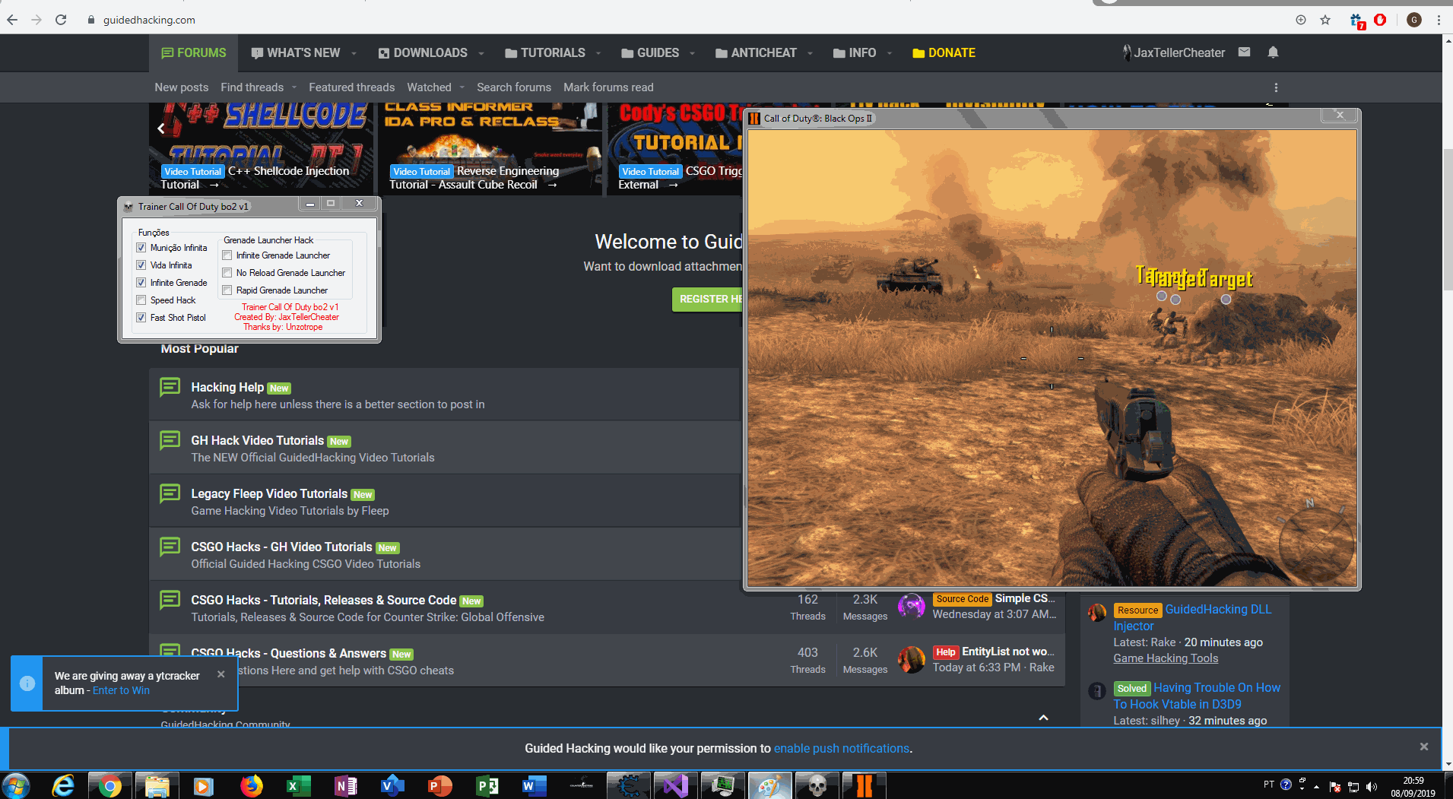Select Featured threads in sub-navigation
The image size is (1453, 799).
pyautogui.click(x=352, y=87)
